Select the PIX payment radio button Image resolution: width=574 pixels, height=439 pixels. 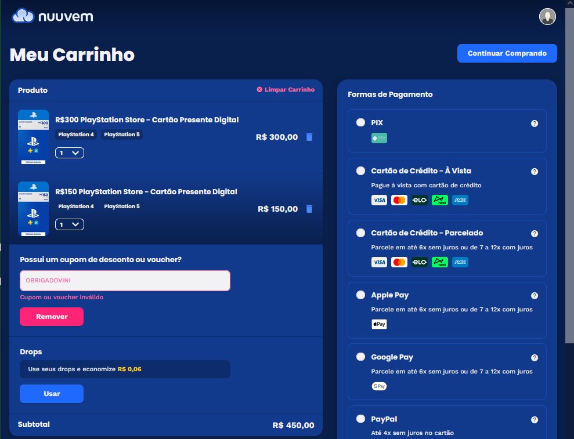[360, 122]
